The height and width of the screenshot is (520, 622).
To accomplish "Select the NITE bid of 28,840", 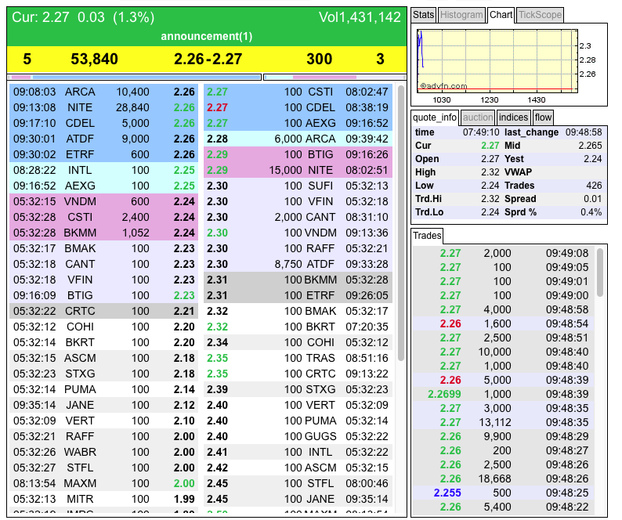I will [103, 107].
